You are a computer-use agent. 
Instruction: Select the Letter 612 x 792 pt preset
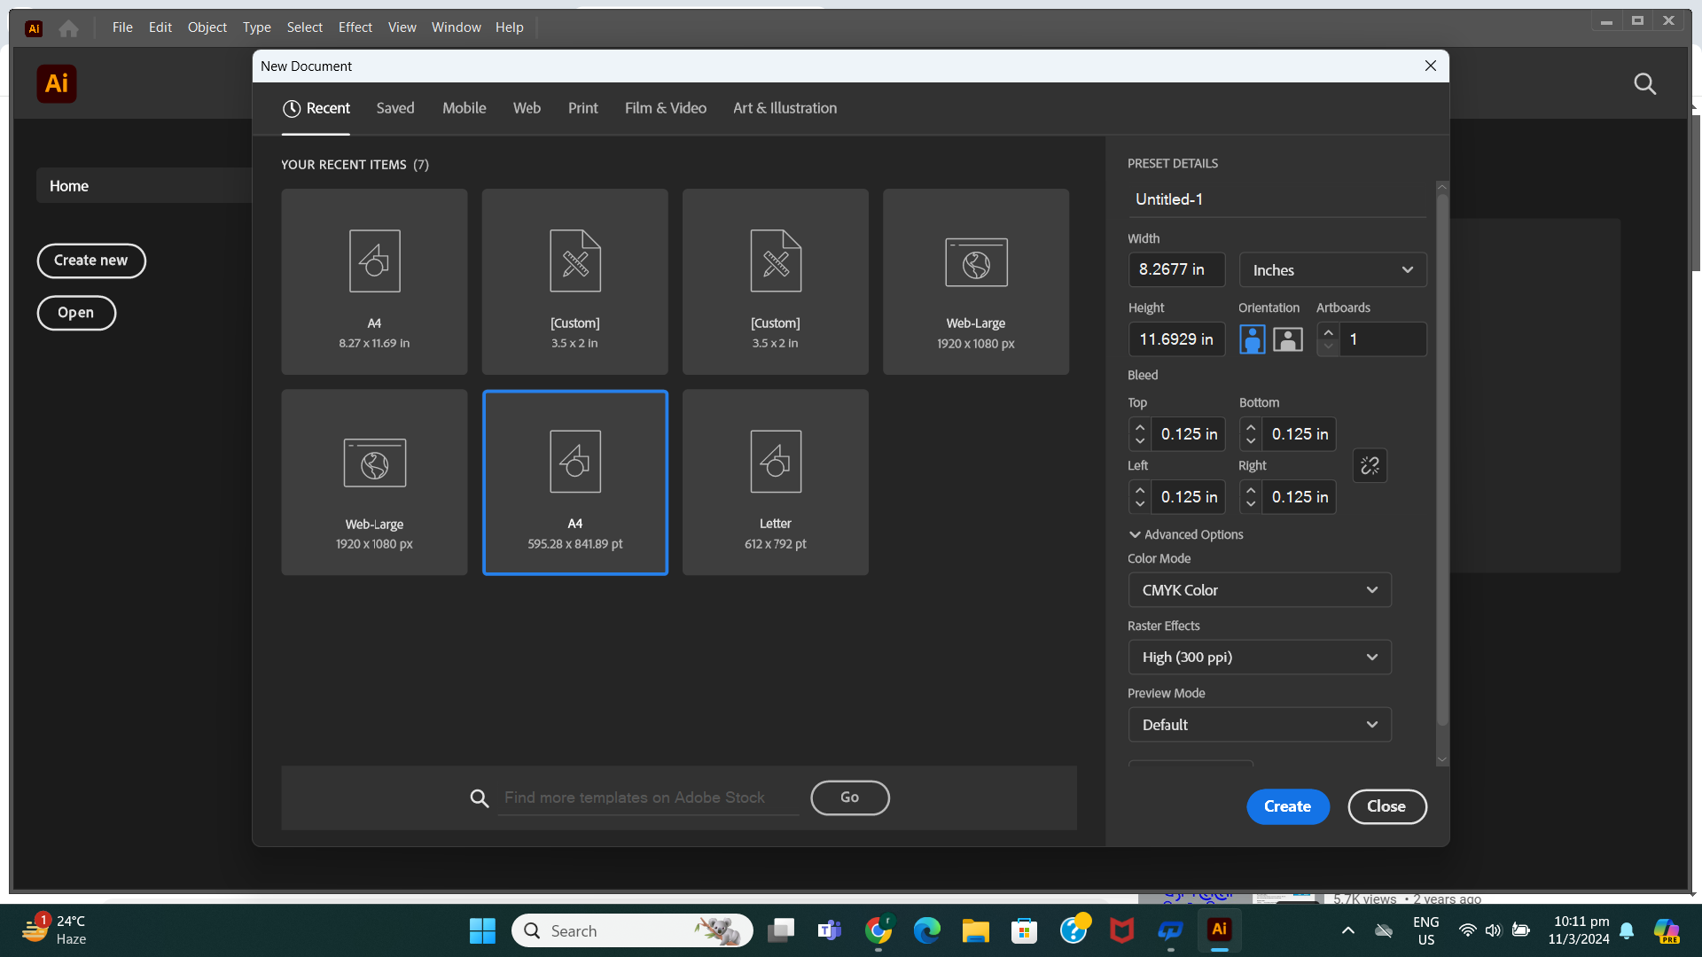click(x=776, y=483)
